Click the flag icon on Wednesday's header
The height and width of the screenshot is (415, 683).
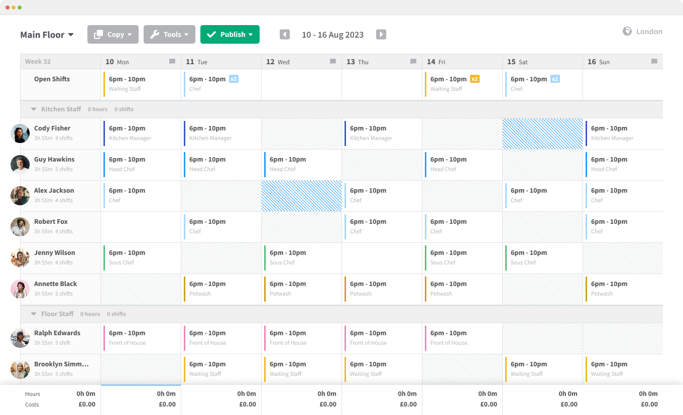point(333,61)
